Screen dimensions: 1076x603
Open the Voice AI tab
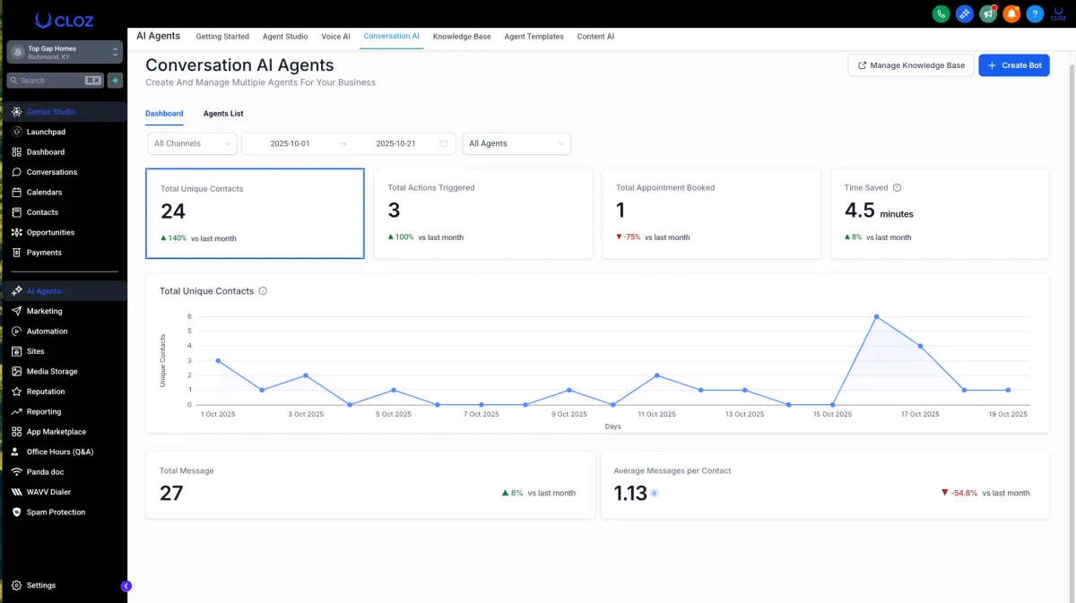pos(335,37)
